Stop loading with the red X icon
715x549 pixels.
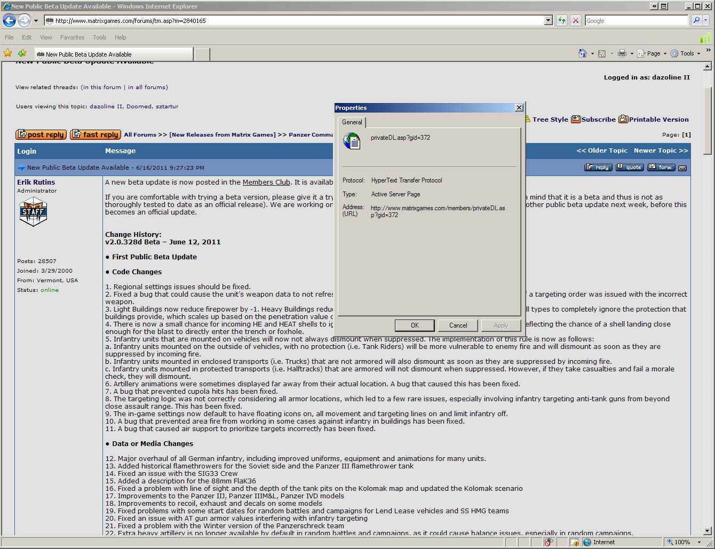coord(576,20)
